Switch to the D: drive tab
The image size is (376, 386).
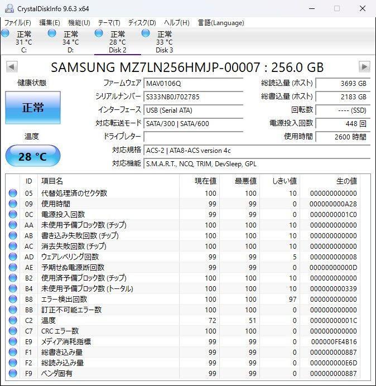tap(70, 42)
